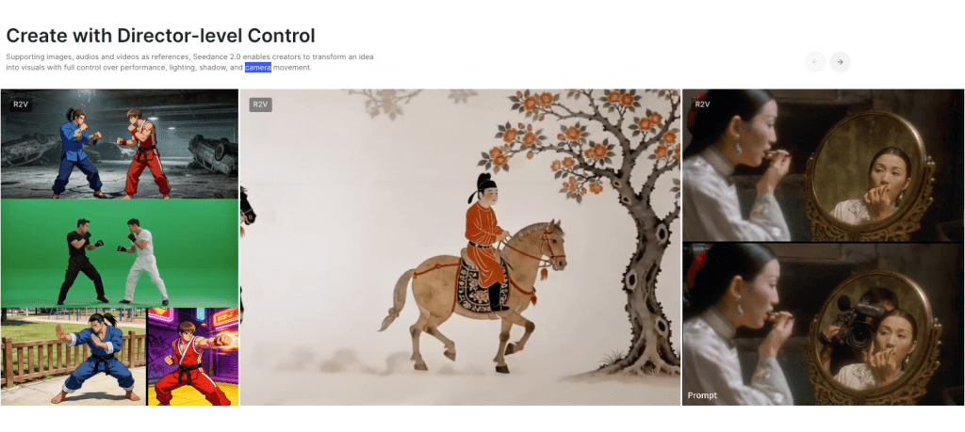This screenshot has width=965, height=432.
Task: Click the next arrow carousel button
Action: pyautogui.click(x=840, y=62)
